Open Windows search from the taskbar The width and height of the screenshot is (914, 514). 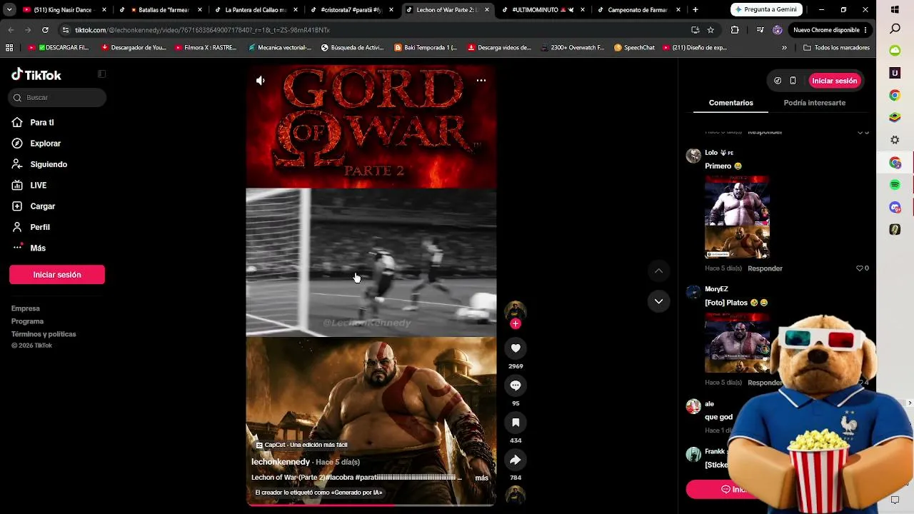coord(895,29)
